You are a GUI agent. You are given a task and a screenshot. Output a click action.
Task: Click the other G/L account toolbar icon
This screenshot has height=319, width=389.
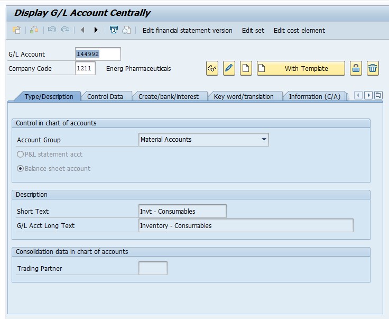(x=16, y=30)
